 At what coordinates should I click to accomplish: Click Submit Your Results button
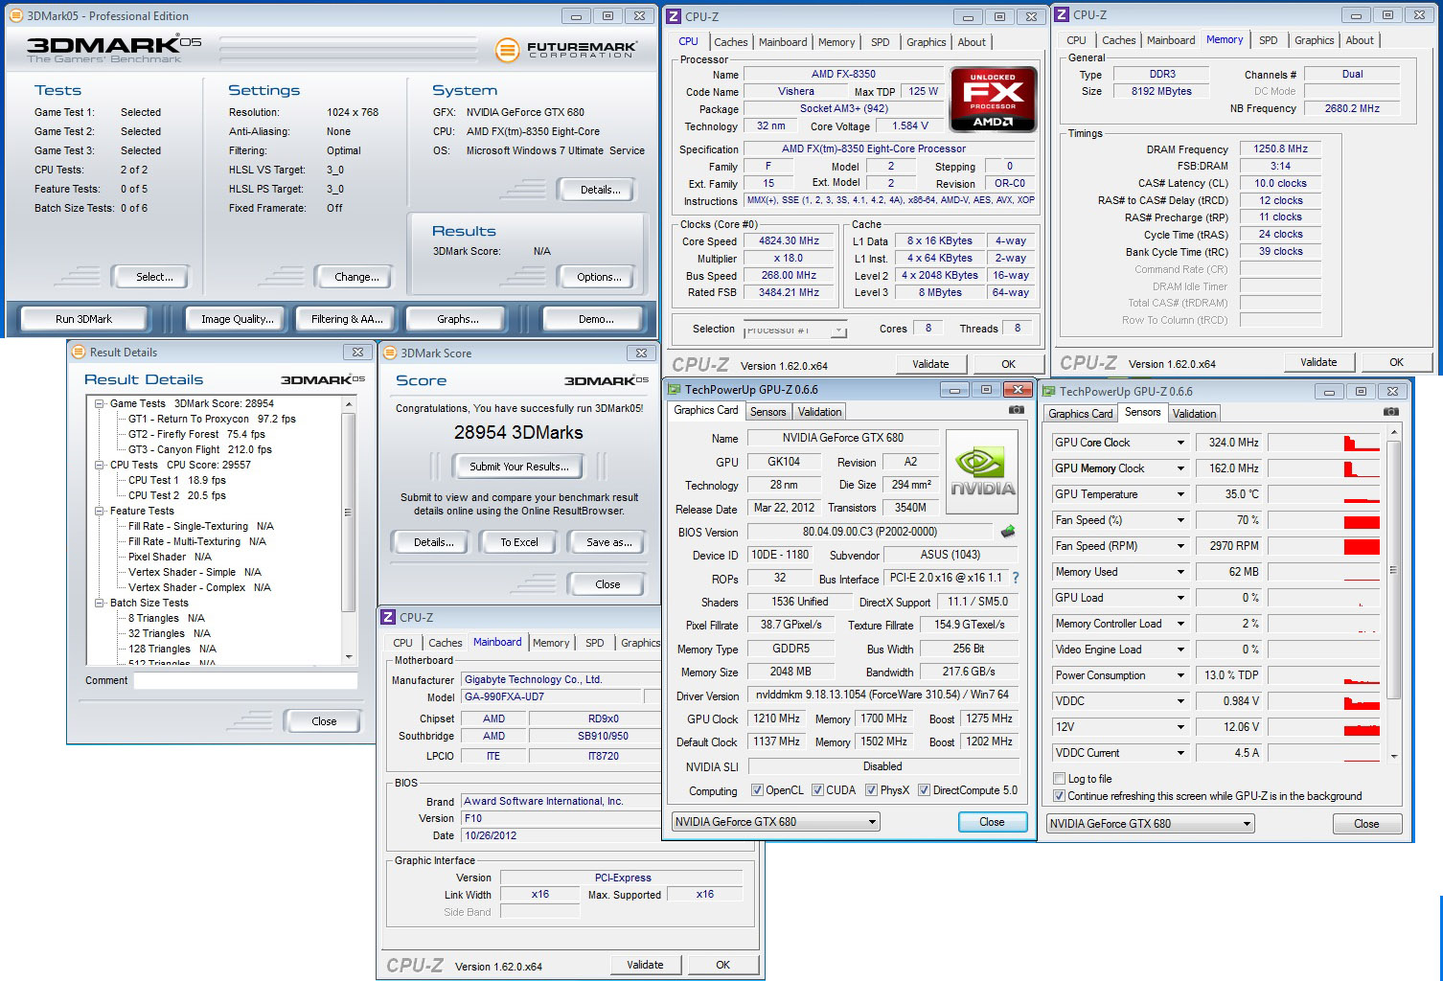point(518,467)
